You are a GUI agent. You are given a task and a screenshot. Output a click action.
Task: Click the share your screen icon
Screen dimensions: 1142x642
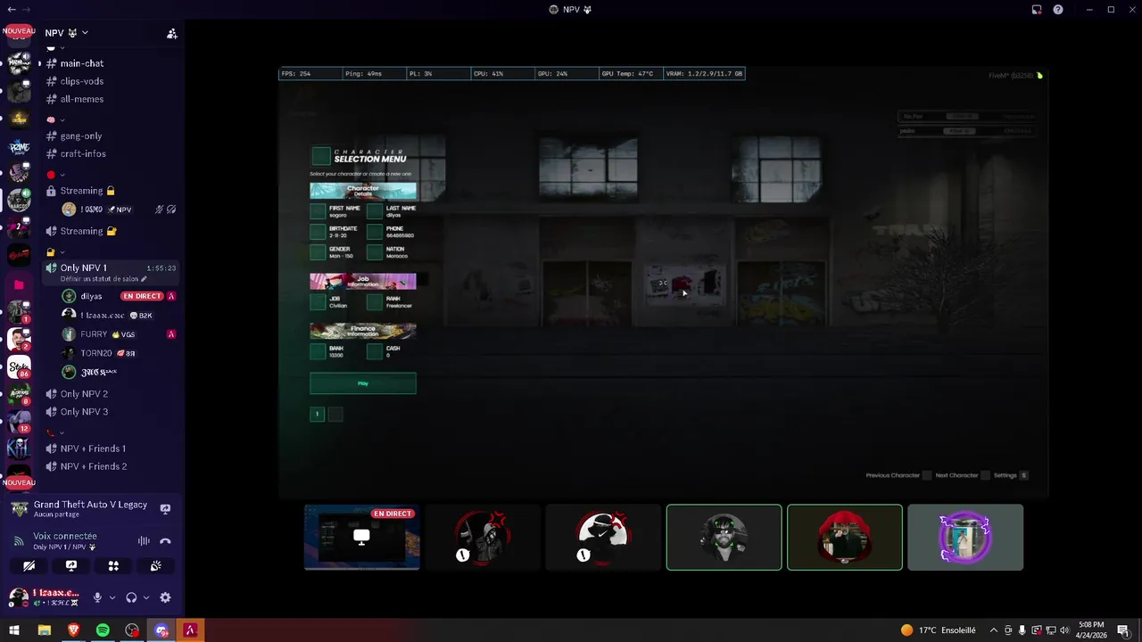[x=71, y=565]
